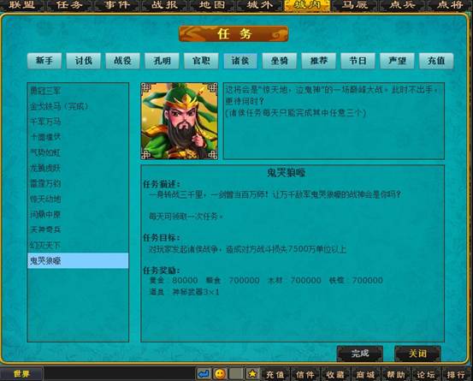Select the 雷霆万钧 quest

[78, 183]
